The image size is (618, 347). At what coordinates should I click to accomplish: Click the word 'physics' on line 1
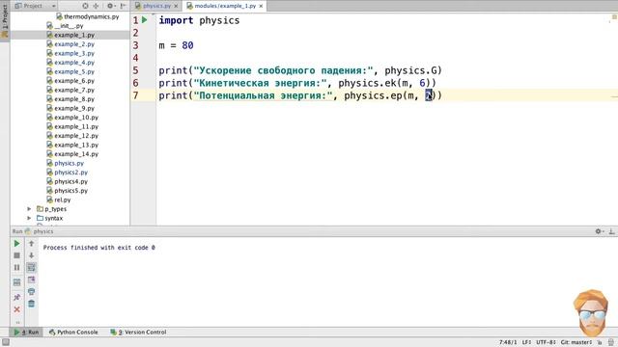219,20
